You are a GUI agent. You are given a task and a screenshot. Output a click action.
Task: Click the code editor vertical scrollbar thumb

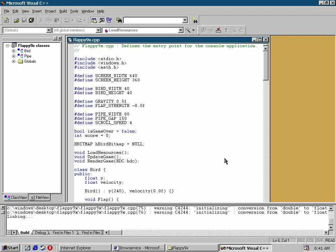click(x=265, y=66)
